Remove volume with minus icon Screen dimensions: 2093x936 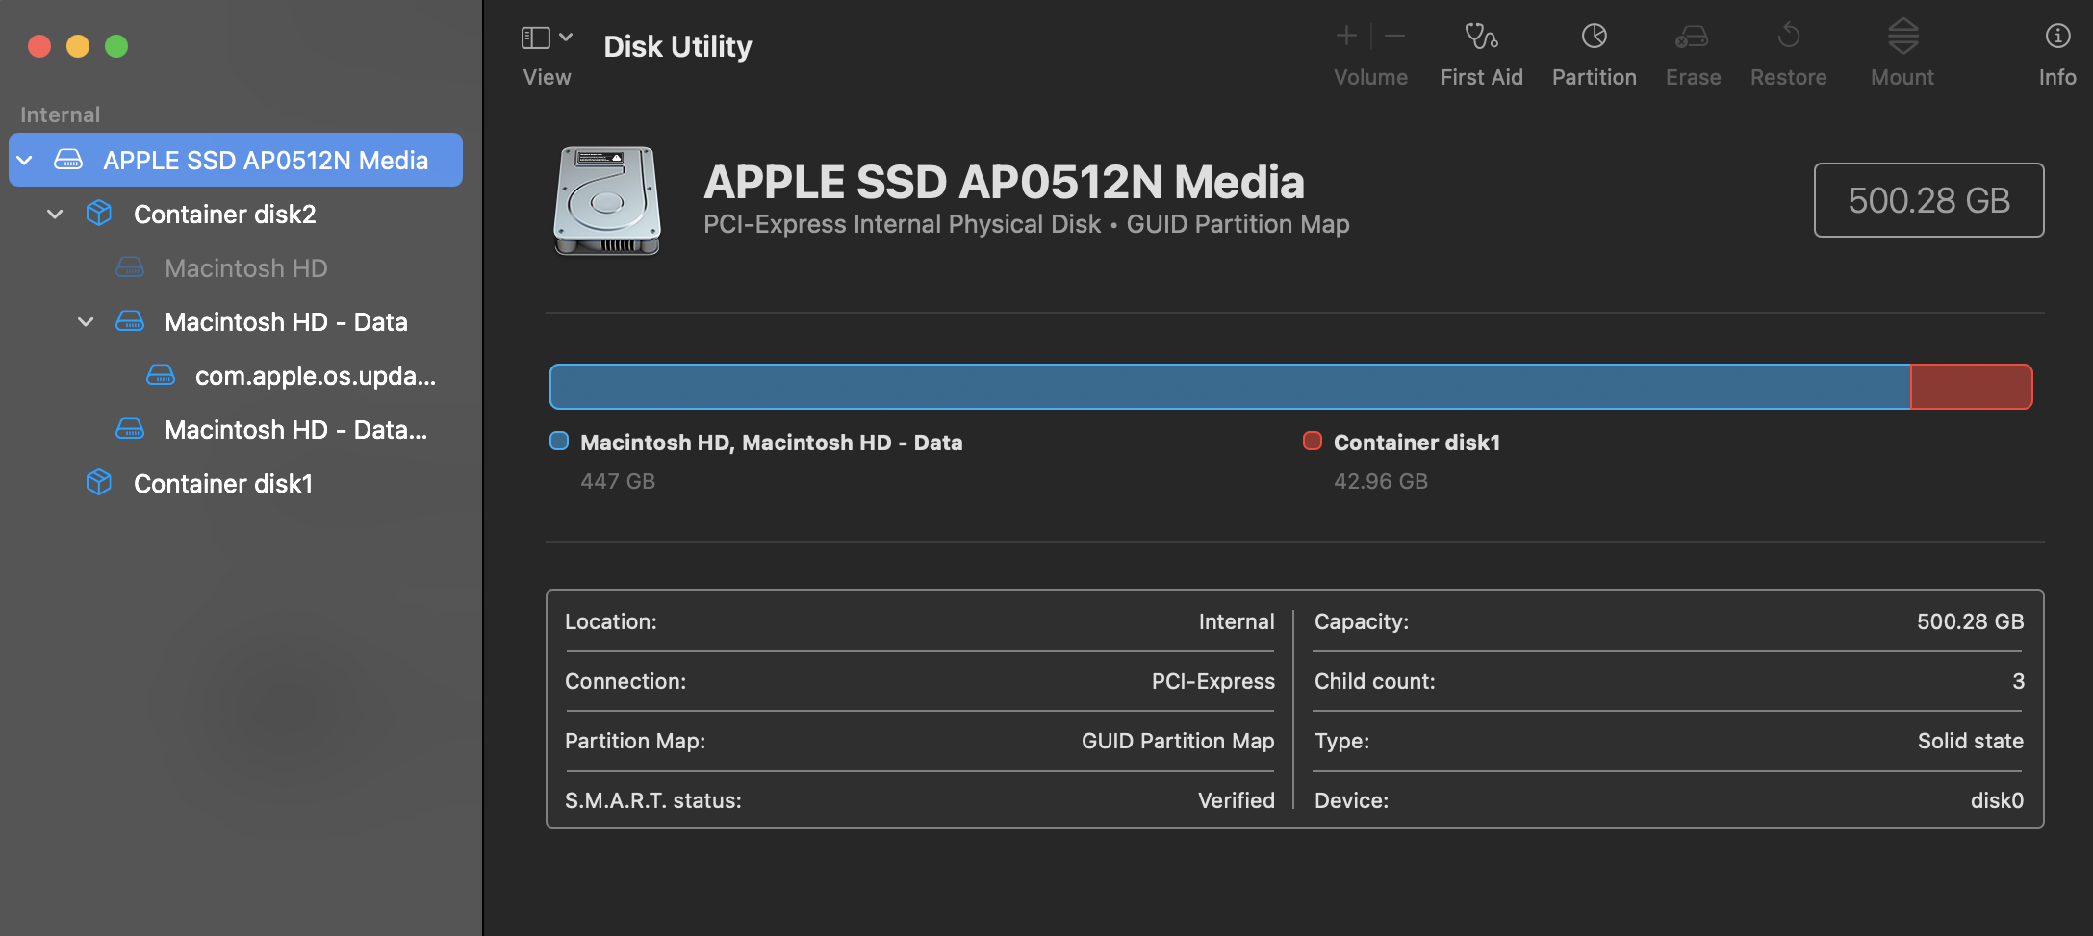1395,37
